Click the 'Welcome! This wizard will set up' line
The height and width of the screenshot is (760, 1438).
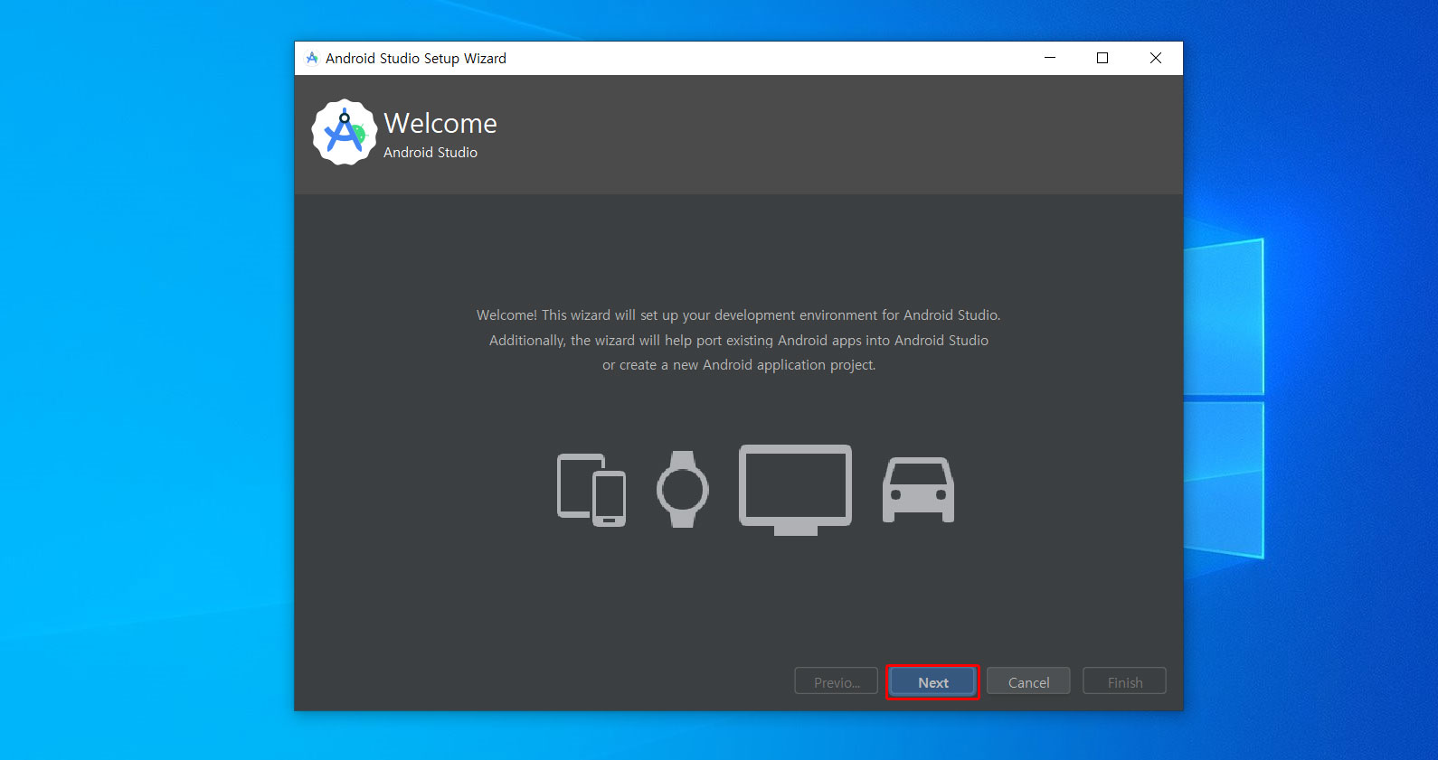738,315
